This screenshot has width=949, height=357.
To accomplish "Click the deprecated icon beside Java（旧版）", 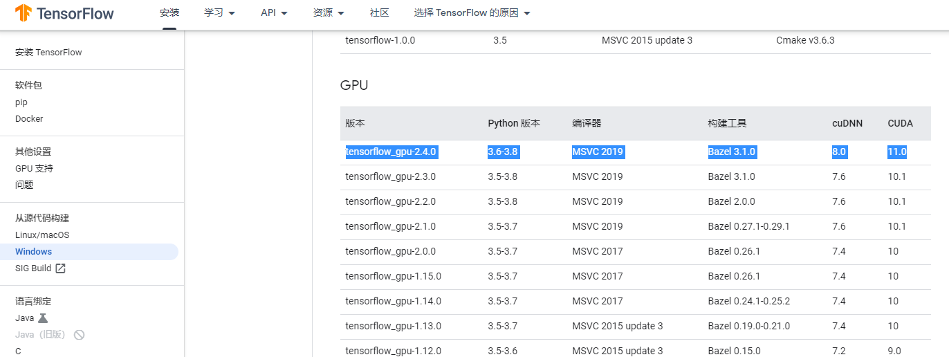I will pyautogui.click(x=79, y=335).
